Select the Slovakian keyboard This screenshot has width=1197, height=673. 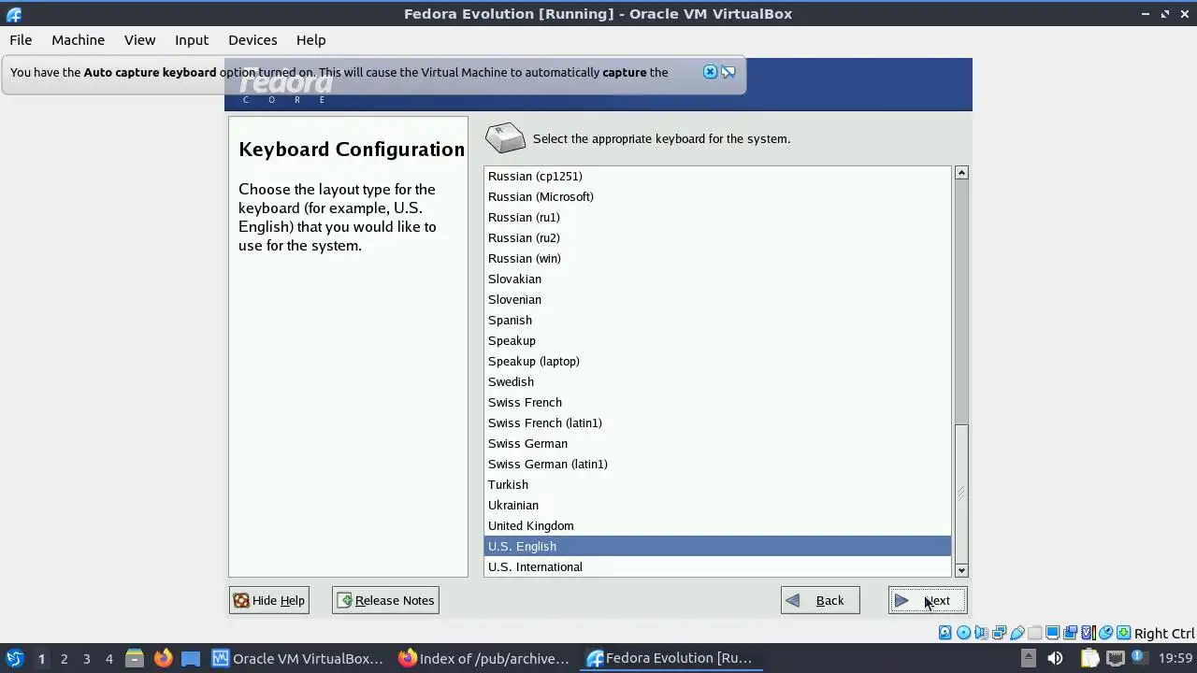click(x=717, y=279)
